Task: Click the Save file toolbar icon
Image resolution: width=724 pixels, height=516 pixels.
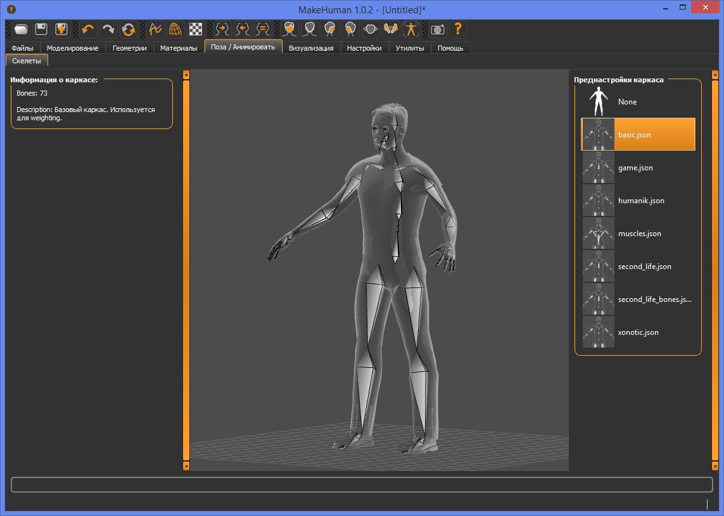Action: pyautogui.click(x=41, y=30)
